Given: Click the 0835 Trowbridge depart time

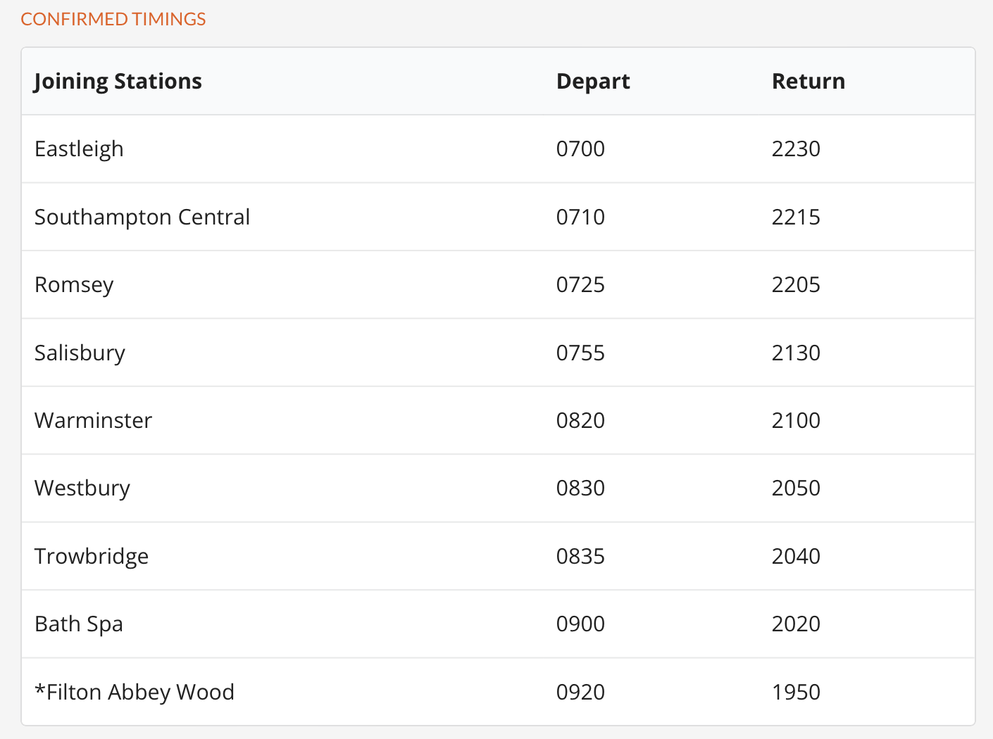Looking at the screenshot, I should pyautogui.click(x=580, y=556).
